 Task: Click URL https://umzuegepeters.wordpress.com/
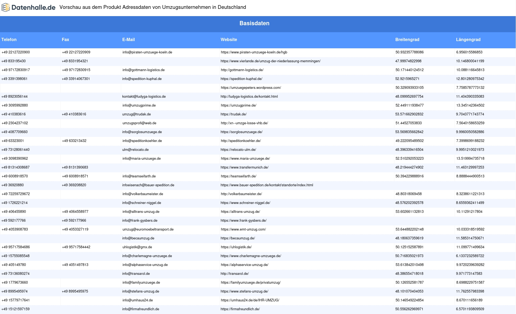(x=251, y=88)
